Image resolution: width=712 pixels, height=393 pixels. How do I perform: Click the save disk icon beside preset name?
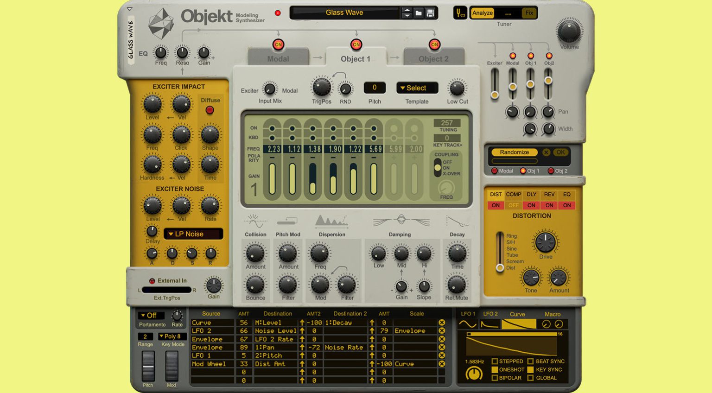(431, 13)
